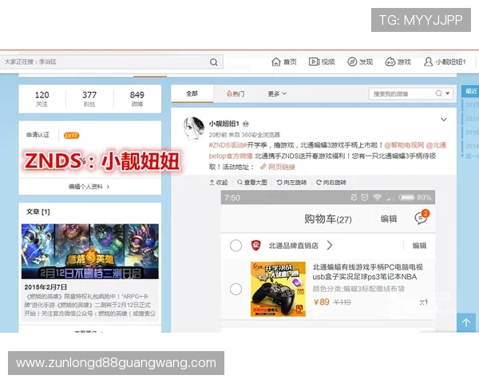Click the 120 关注 following count
Image resolution: width=479 pixels, height=383 pixels.
[42, 99]
